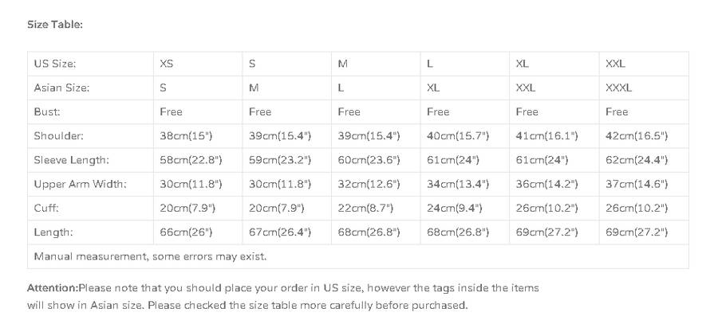Viewport: 718px width, 324px height.
Task: Select the "Asian Size:" row label
Action: click(61, 88)
